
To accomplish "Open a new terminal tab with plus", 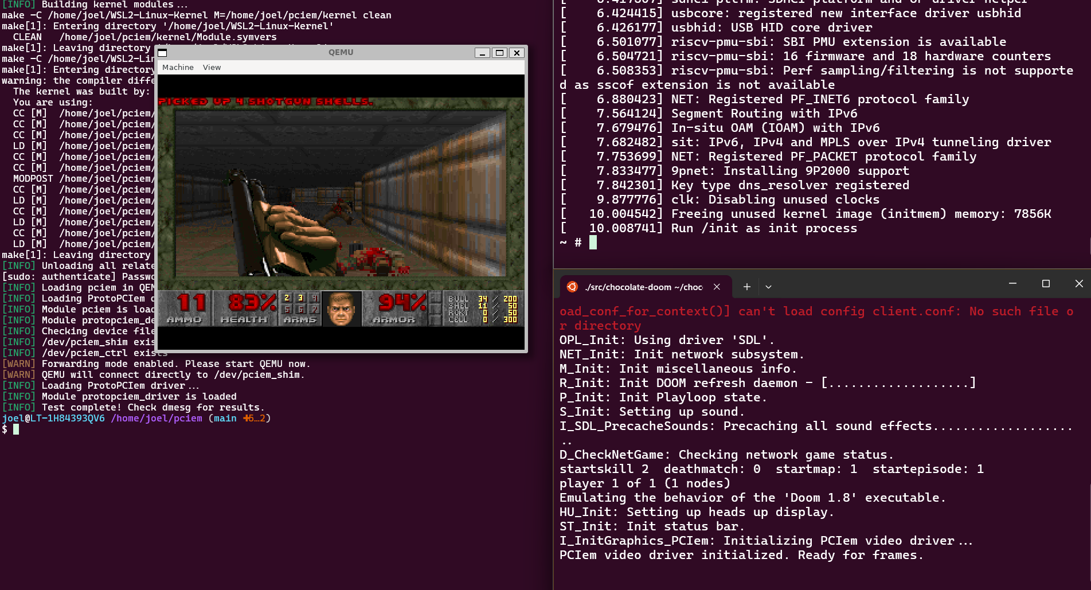I will [746, 287].
